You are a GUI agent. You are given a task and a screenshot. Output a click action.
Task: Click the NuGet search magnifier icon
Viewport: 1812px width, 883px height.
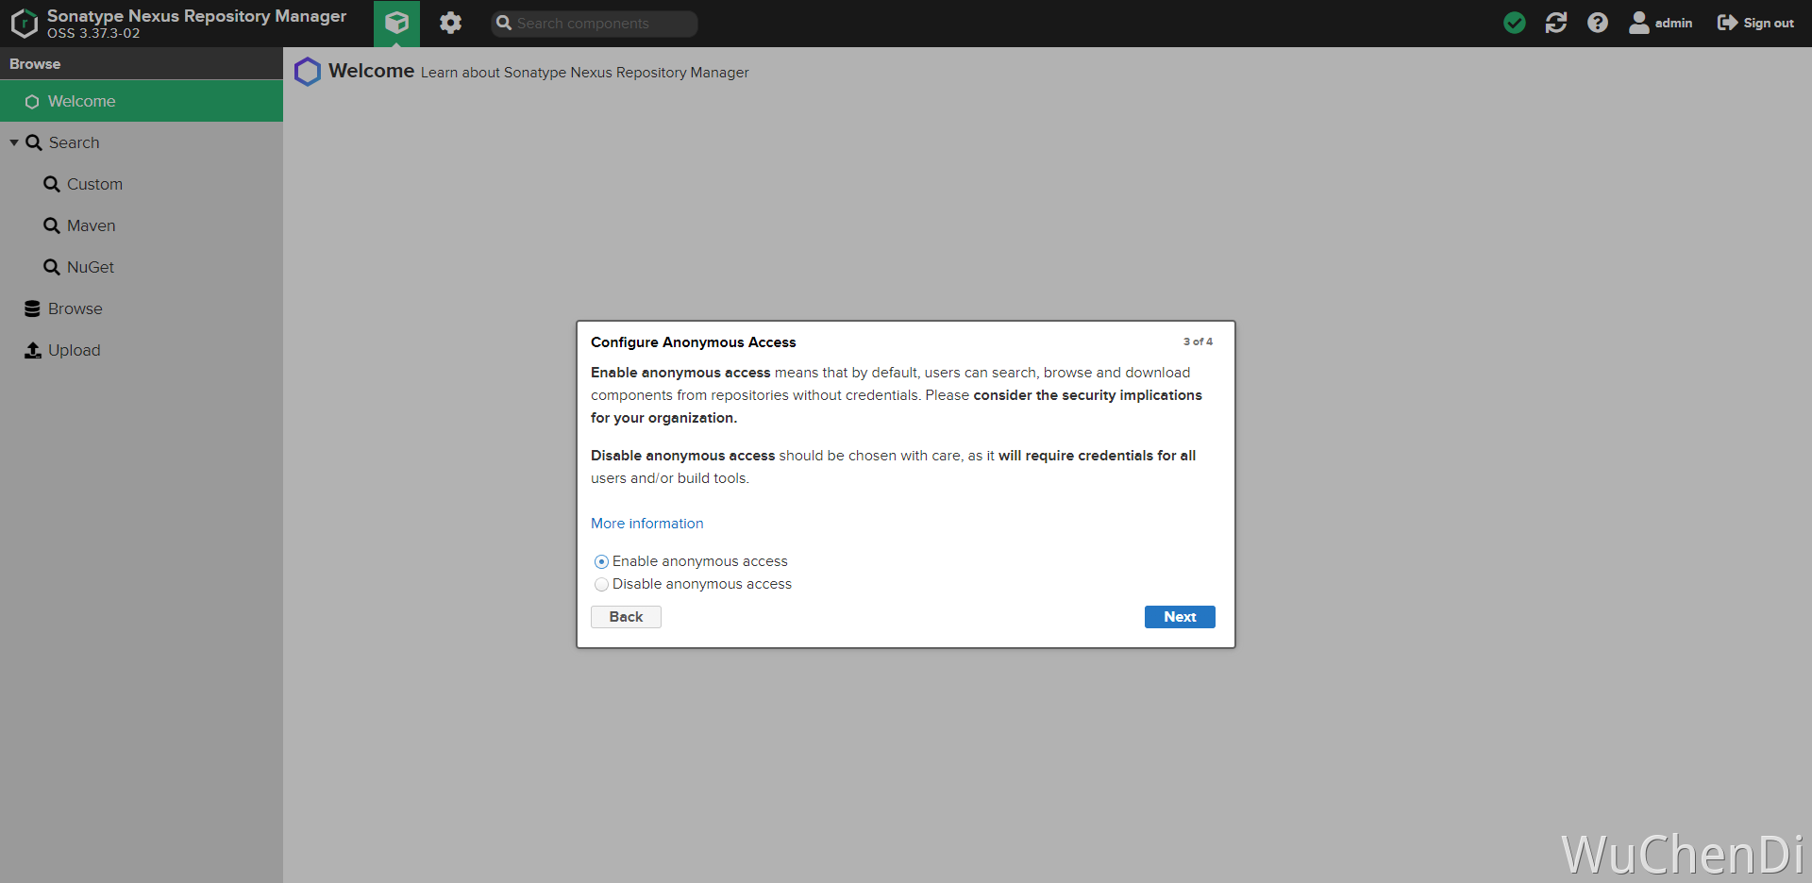[52, 267]
